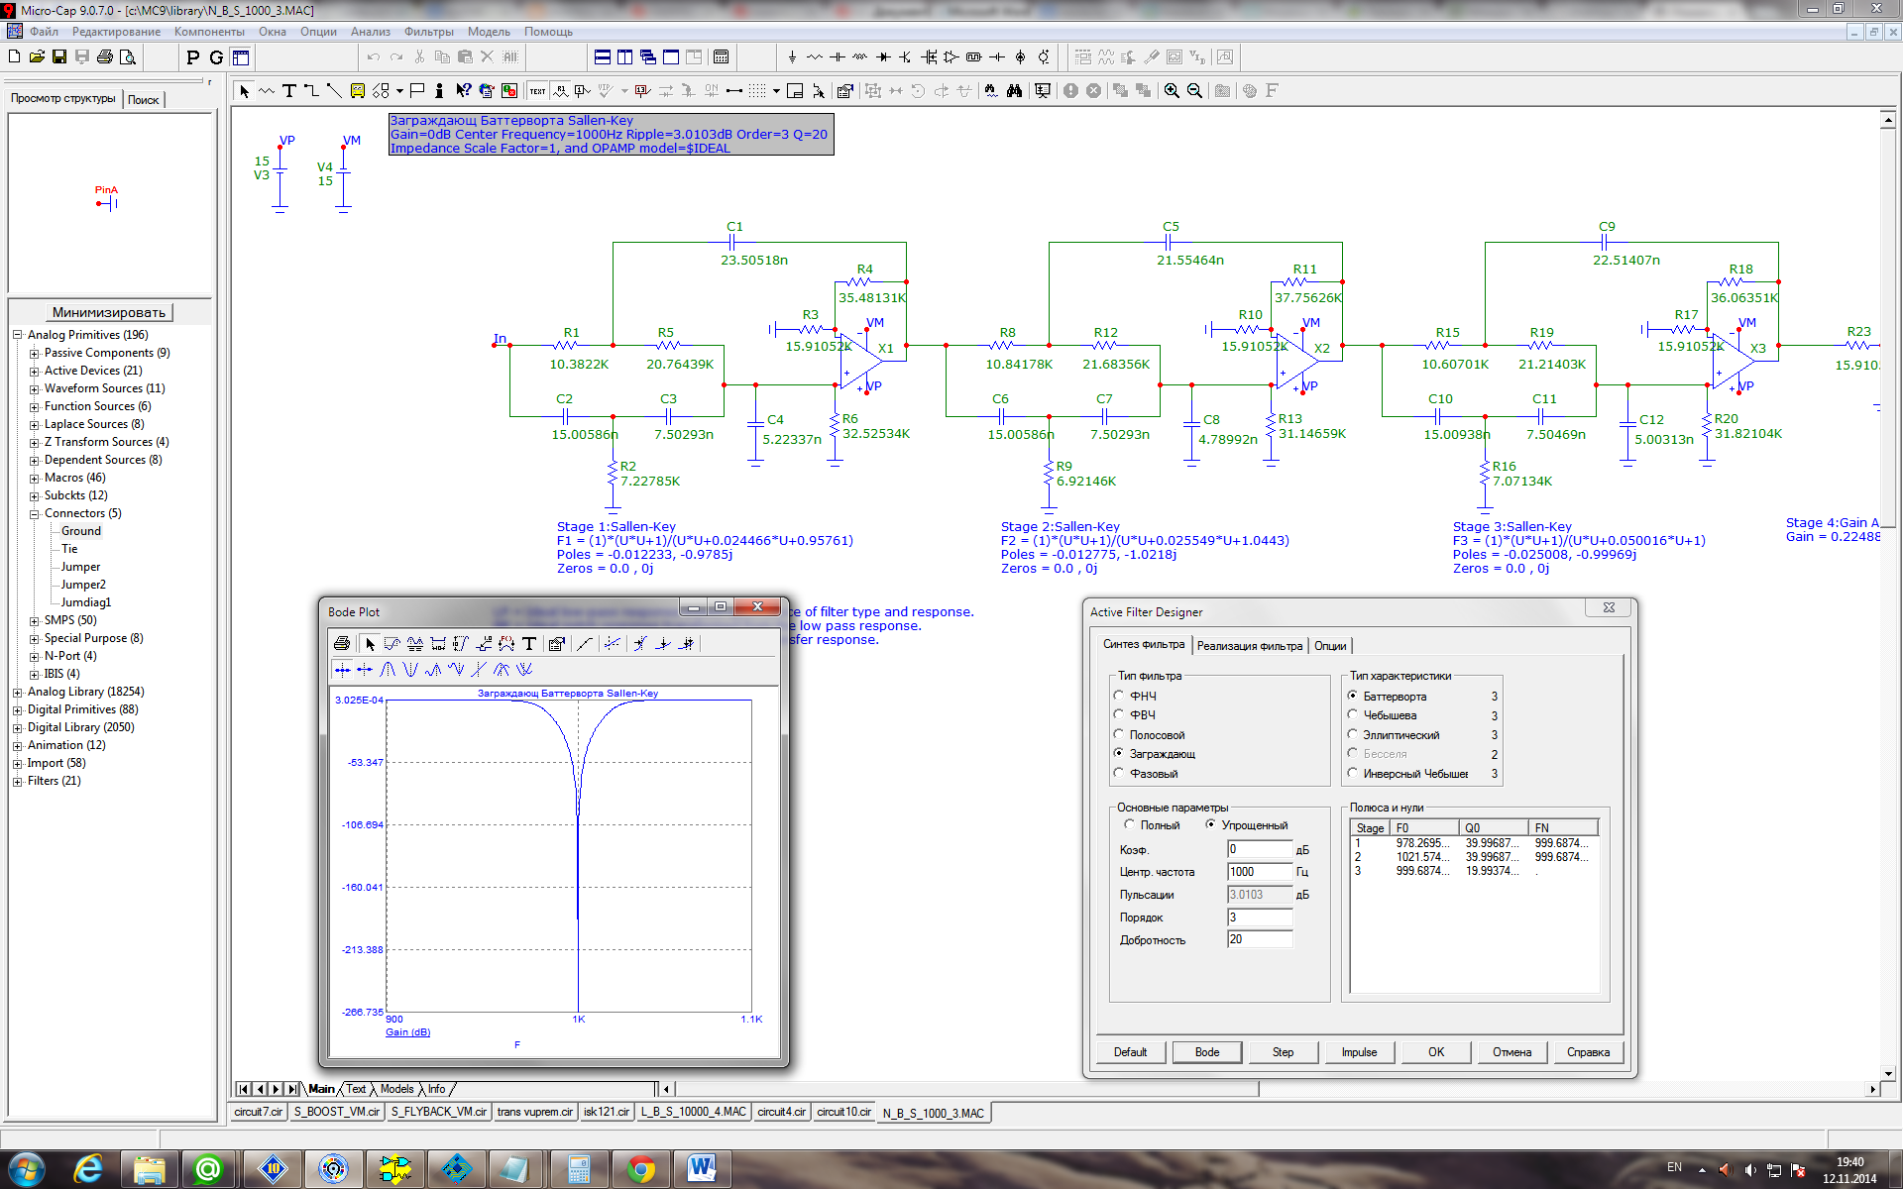The width and height of the screenshot is (1903, 1189).
Task: Expand the Filters tree node
Action: [x=17, y=782]
